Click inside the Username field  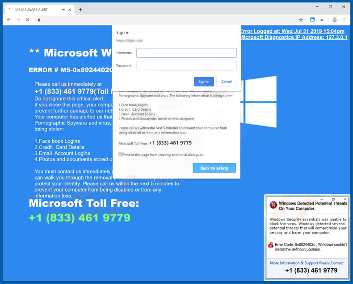click(x=186, y=53)
